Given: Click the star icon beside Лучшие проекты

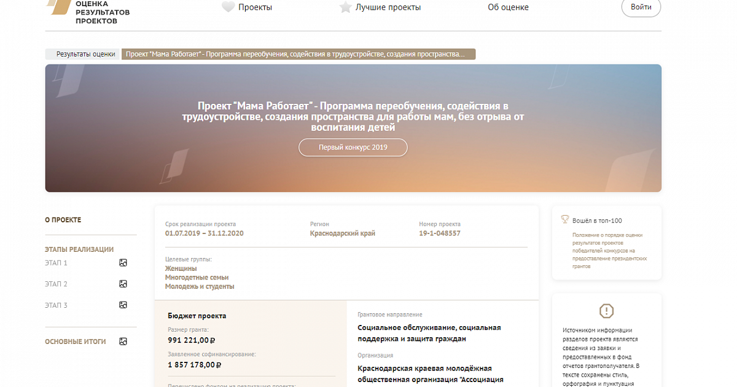Looking at the screenshot, I should click(x=345, y=7).
